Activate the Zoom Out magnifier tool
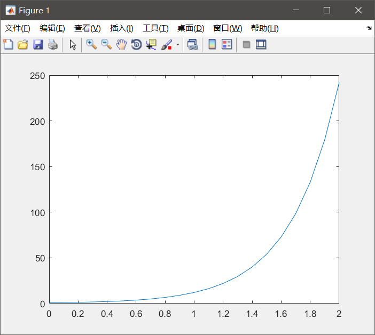Screen dimensions: 375x335 tap(106, 44)
